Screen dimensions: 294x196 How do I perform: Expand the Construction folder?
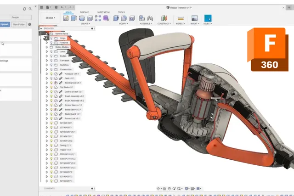[47, 69]
